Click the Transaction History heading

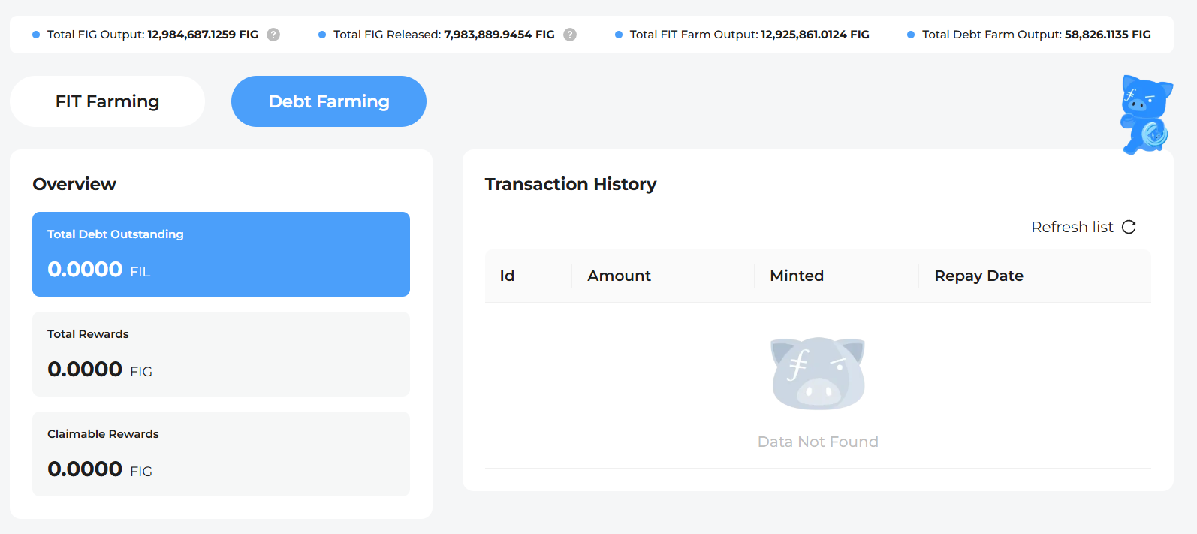571,184
